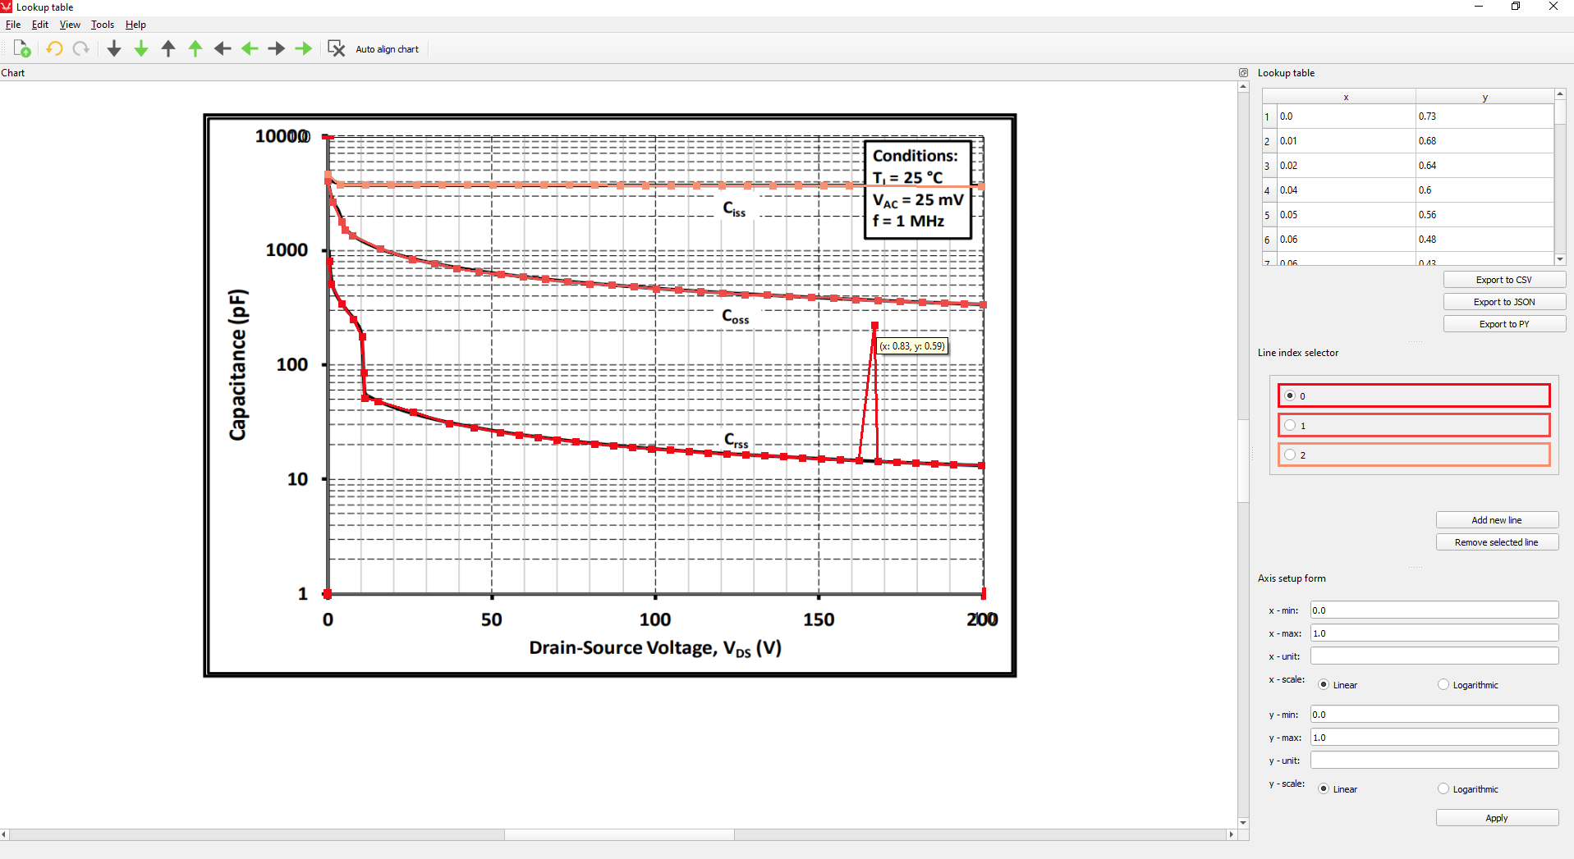This screenshot has height=859, width=1574.
Task: Set y-scale to Logarithmic
Action: [1443, 788]
